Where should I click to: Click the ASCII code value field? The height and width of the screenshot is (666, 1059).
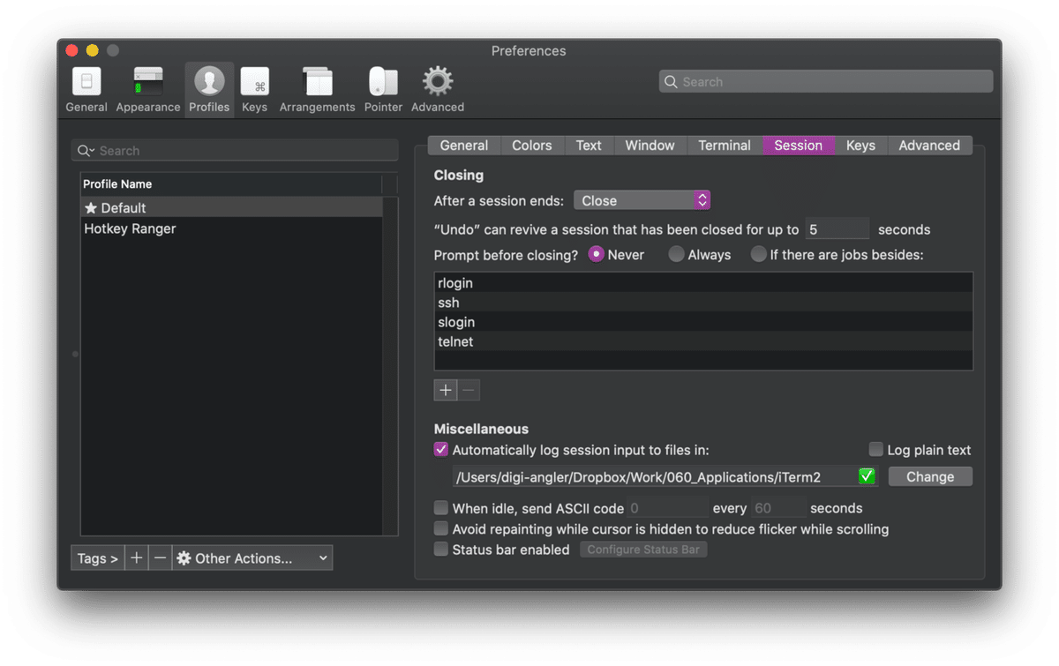pyautogui.click(x=668, y=508)
